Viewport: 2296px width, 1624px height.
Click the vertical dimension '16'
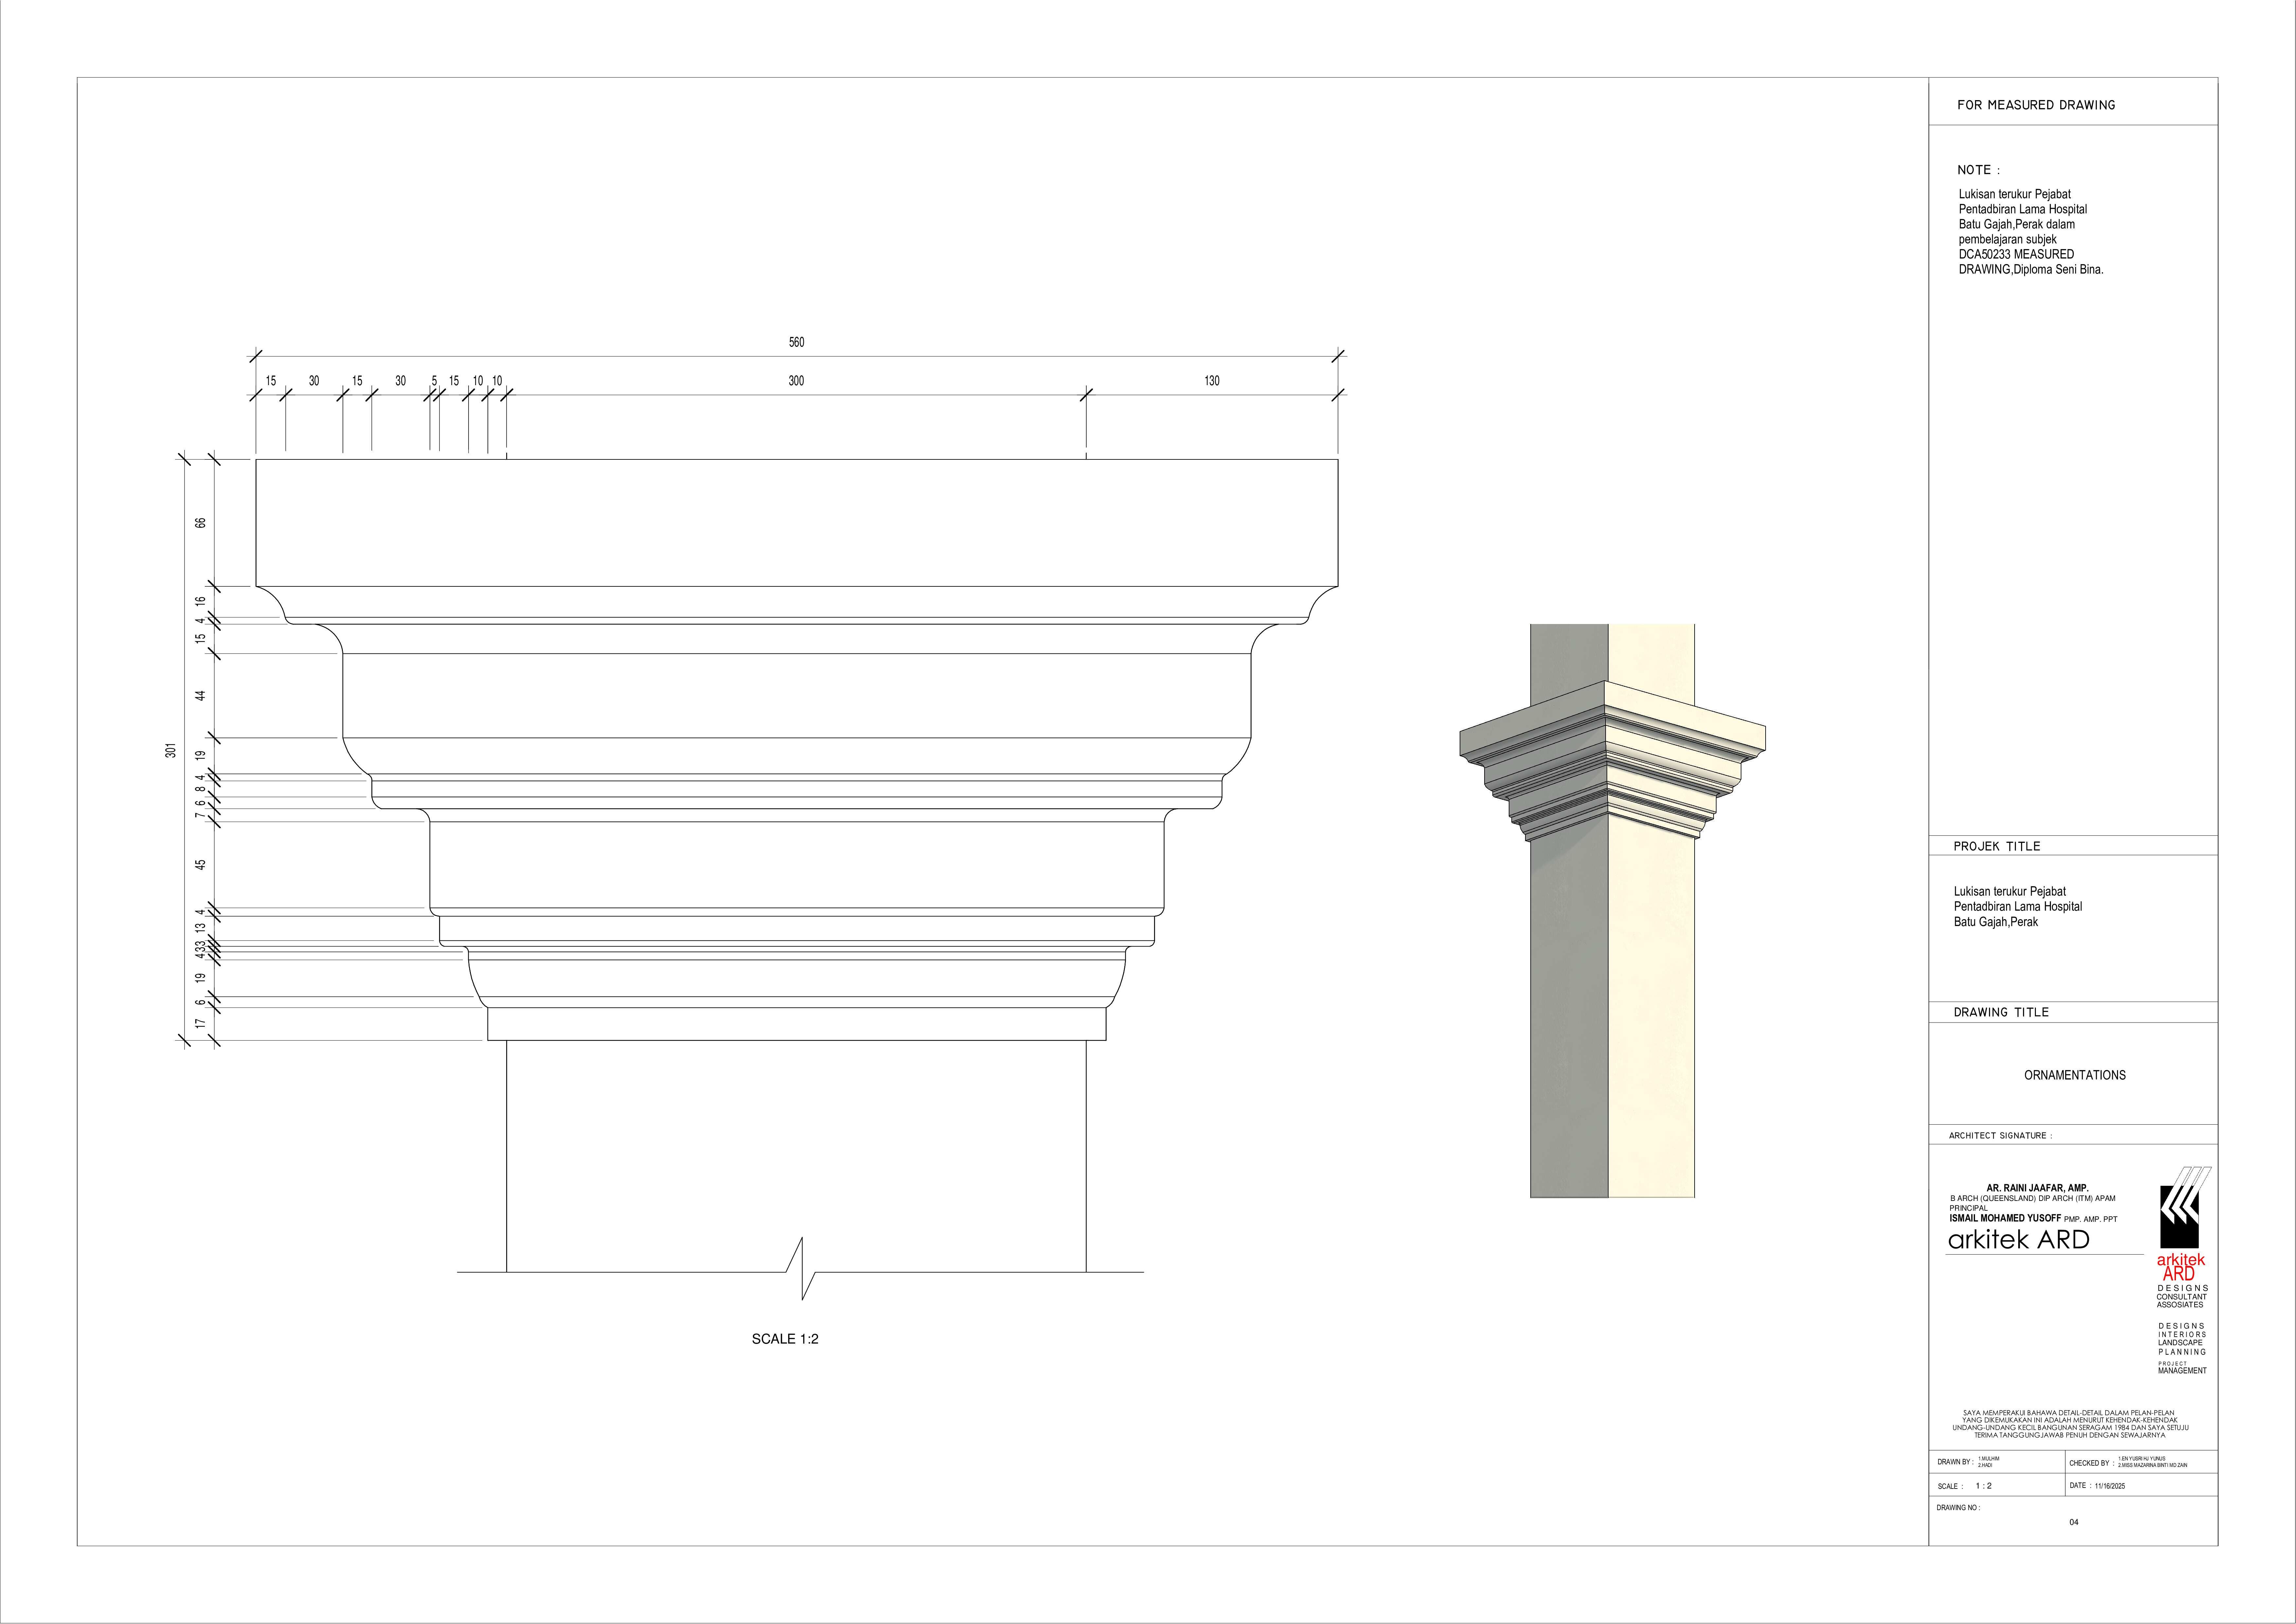point(200,601)
